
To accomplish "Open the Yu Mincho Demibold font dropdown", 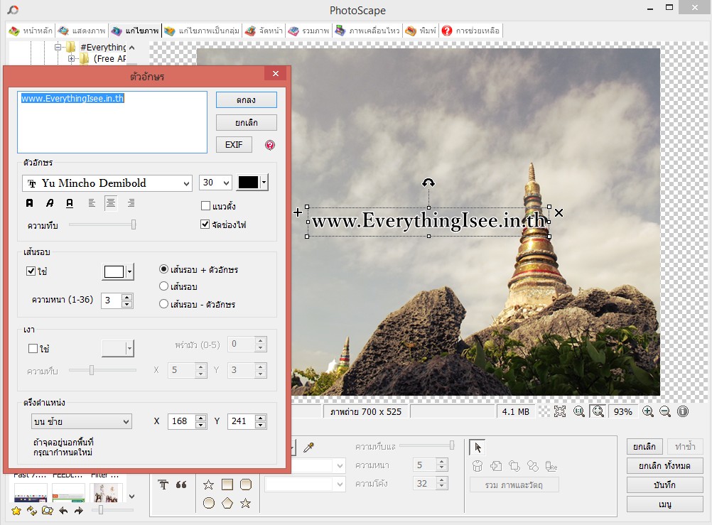I will [x=107, y=183].
